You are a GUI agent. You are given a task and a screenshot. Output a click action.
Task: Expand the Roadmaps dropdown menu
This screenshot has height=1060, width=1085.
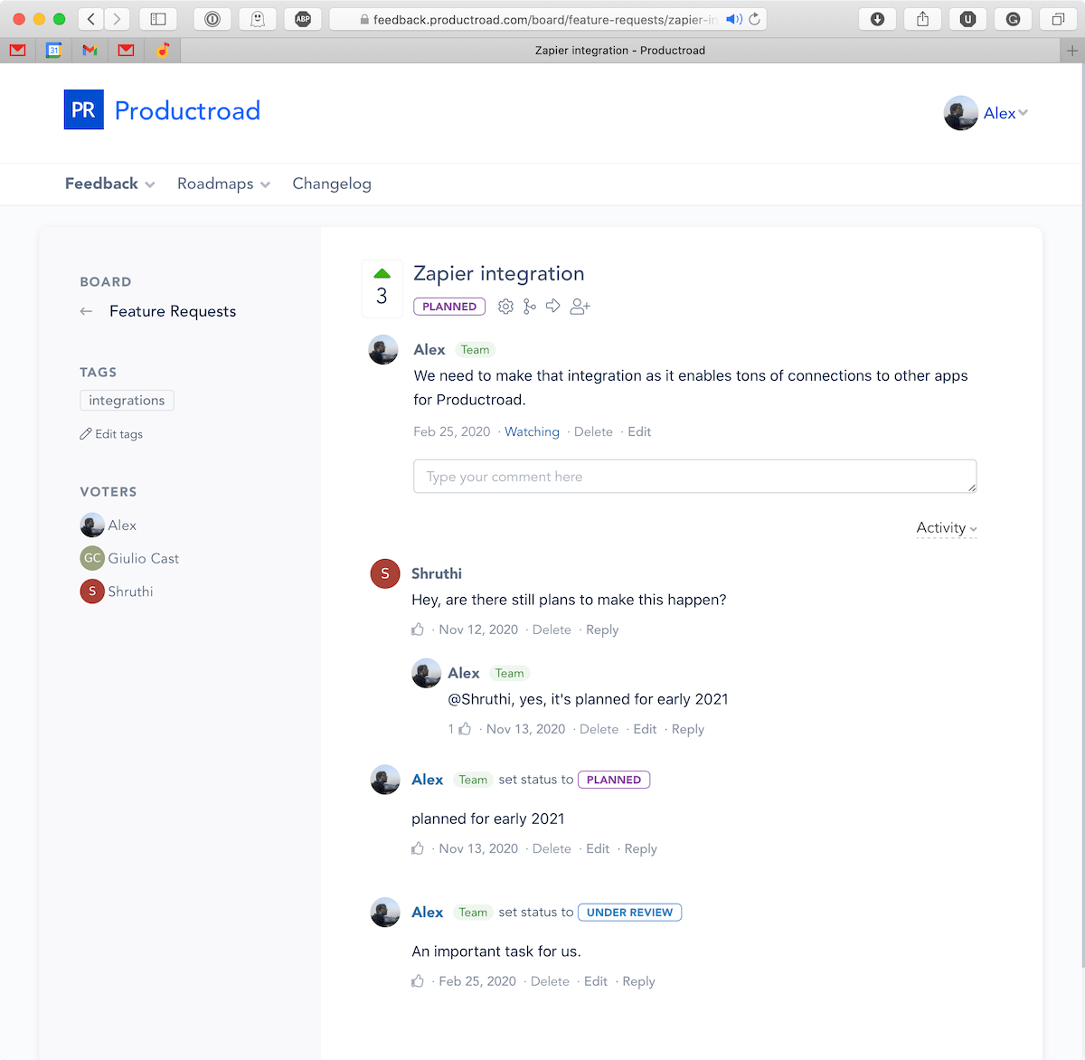click(x=223, y=184)
